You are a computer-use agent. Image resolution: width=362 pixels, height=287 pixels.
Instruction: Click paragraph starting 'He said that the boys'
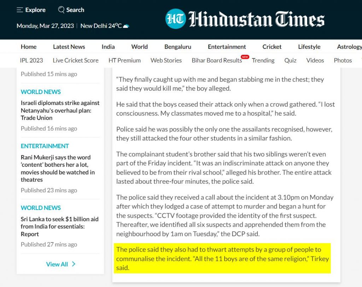225,109
